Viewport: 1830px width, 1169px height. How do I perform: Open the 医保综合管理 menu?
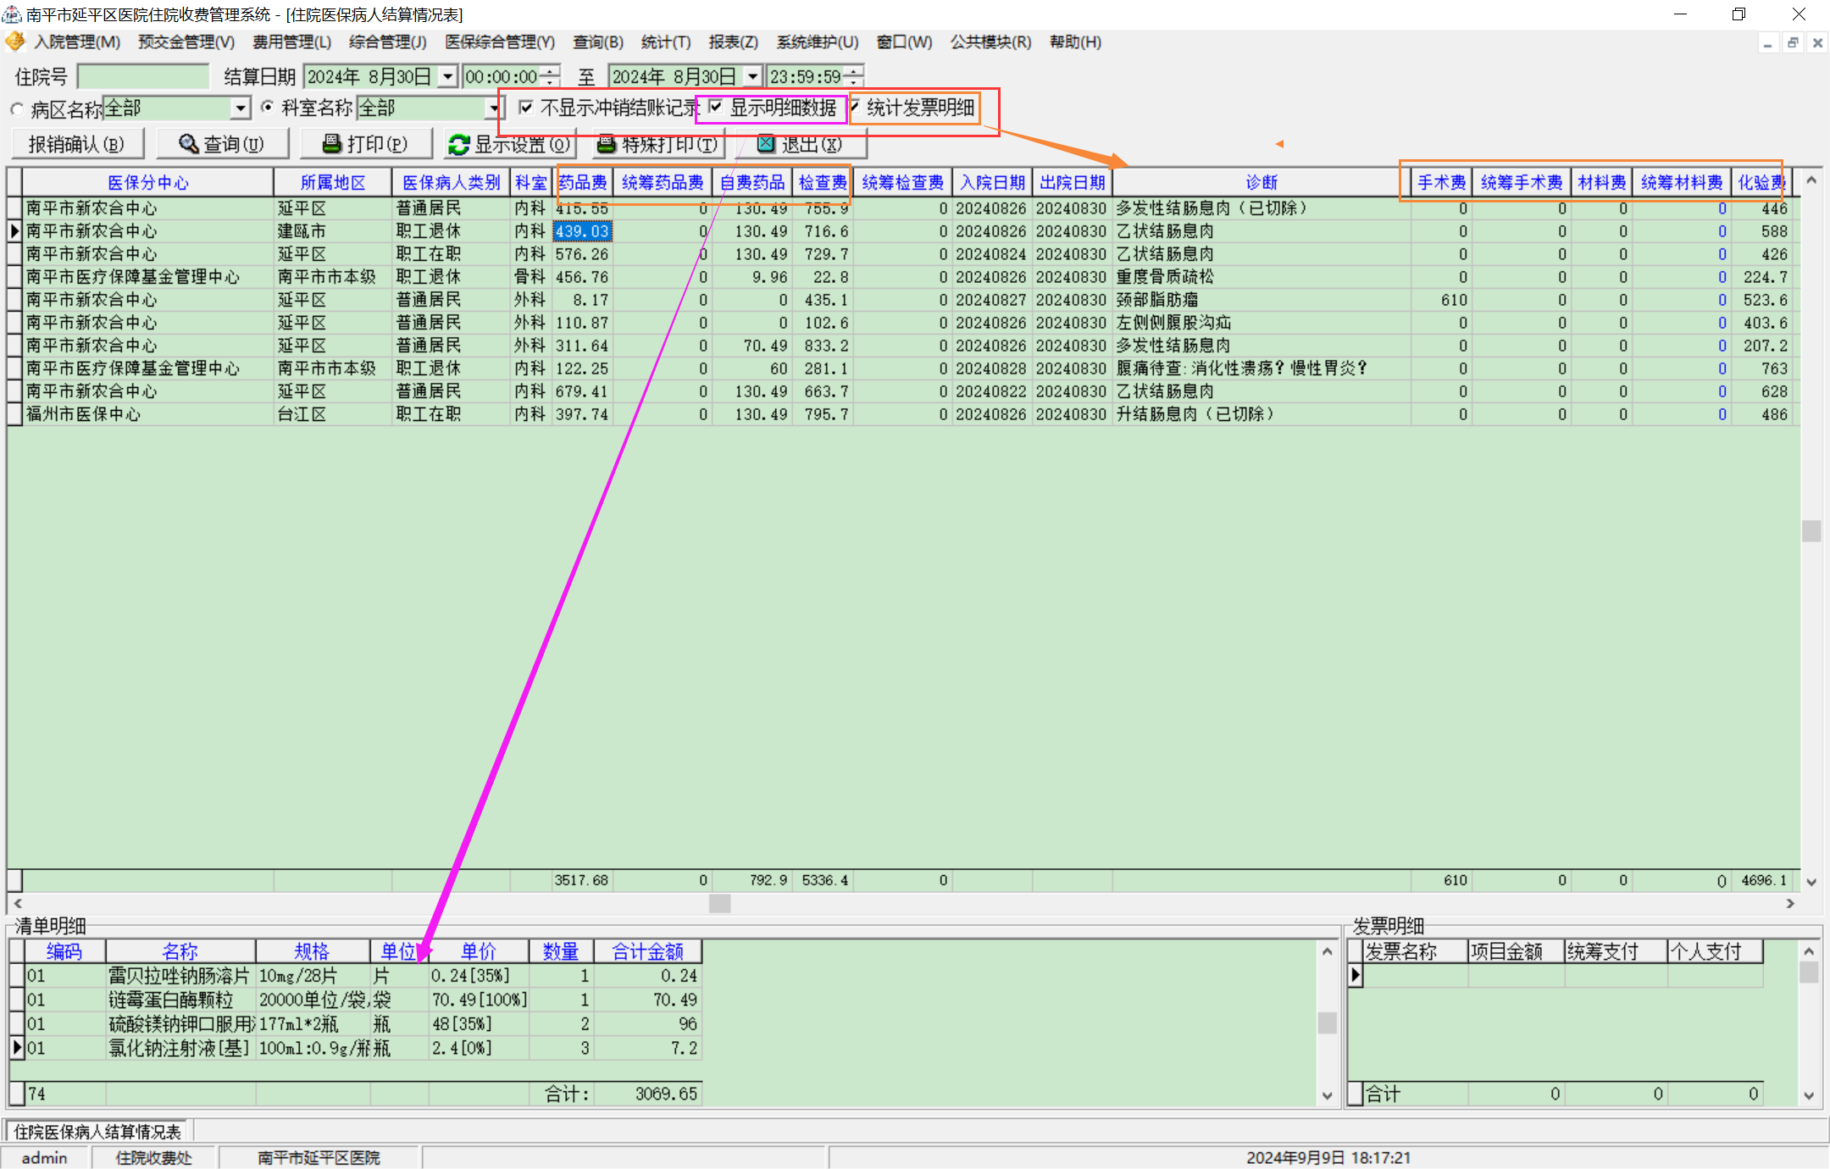(500, 42)
